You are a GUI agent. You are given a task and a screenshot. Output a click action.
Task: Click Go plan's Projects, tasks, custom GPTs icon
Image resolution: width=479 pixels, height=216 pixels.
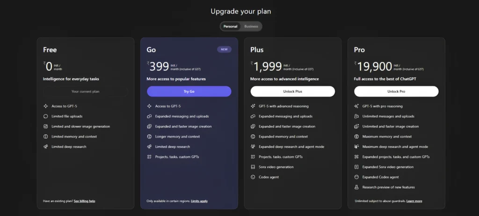(x=149, y=157)
